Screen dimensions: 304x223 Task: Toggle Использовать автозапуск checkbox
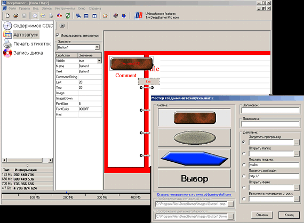pyautogui.click(x=58, y=35)
